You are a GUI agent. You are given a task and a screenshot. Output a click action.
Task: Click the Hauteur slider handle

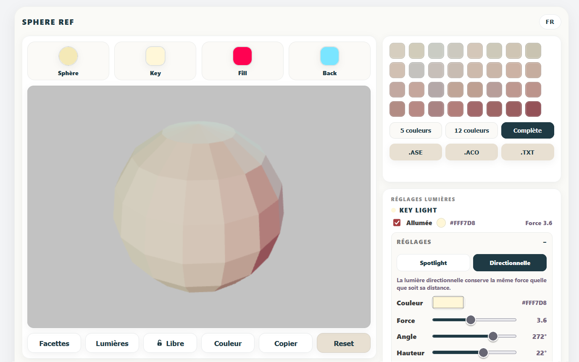[483, 353]
